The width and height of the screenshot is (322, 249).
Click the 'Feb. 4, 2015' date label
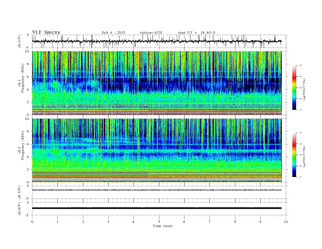113,33
